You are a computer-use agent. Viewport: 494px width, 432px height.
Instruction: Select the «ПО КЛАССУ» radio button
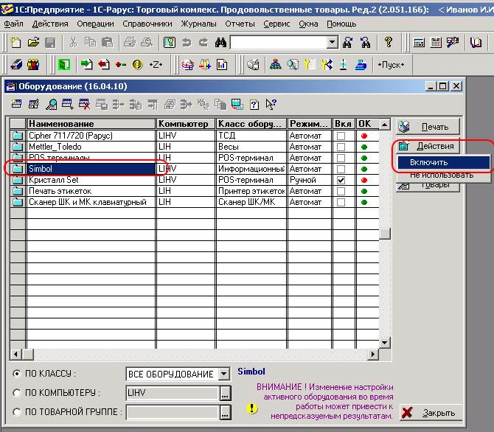(17, 374)
